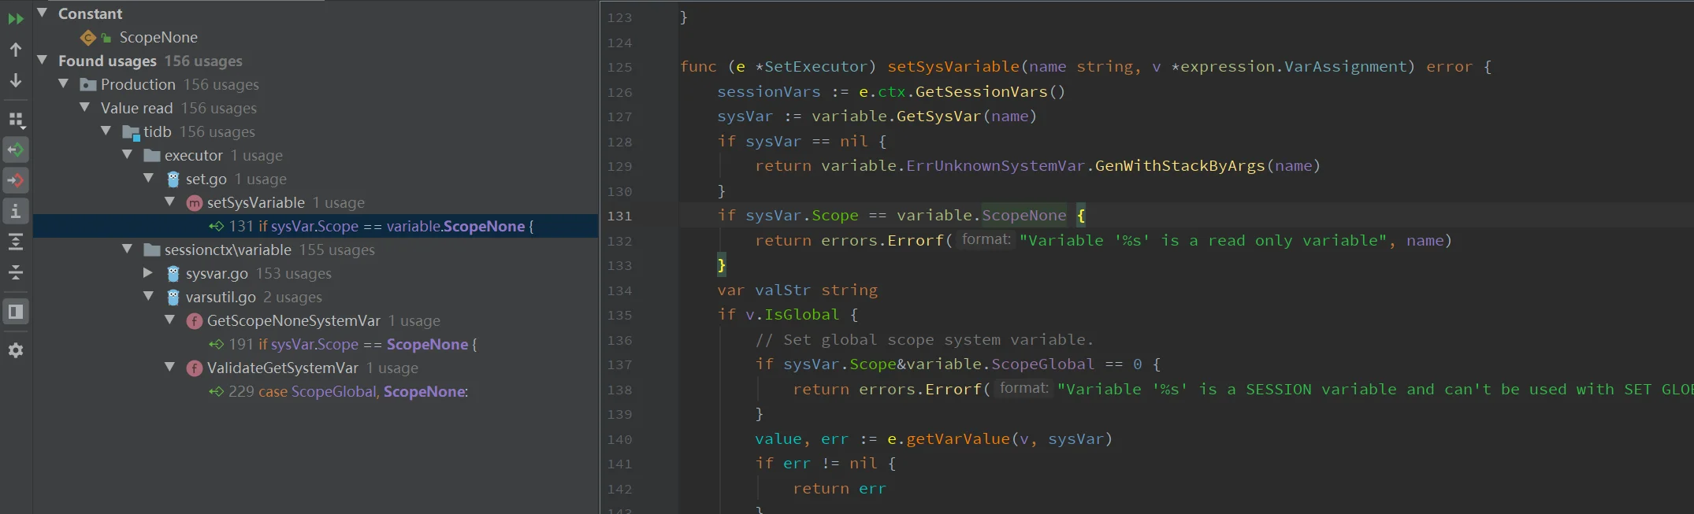The width and height of the screenshot is (1694, 514).
Task: Click the Rerun double-arrow icon
Action: click(x=16, y=19)
